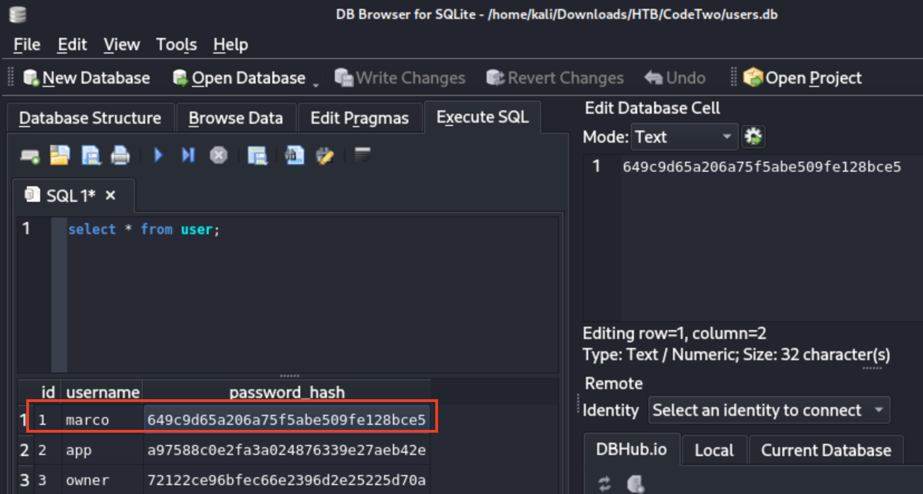The image size is (923, 494).
Task: Click the cell editor auto-format gear icon
Action: click(753, 137)
